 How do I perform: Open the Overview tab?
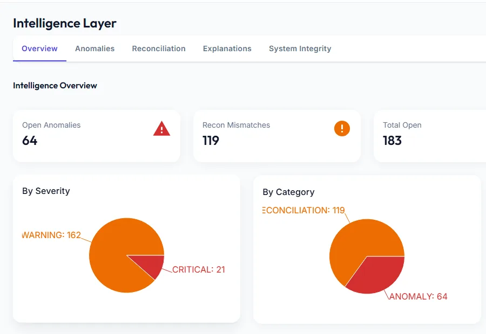[39, 48]
